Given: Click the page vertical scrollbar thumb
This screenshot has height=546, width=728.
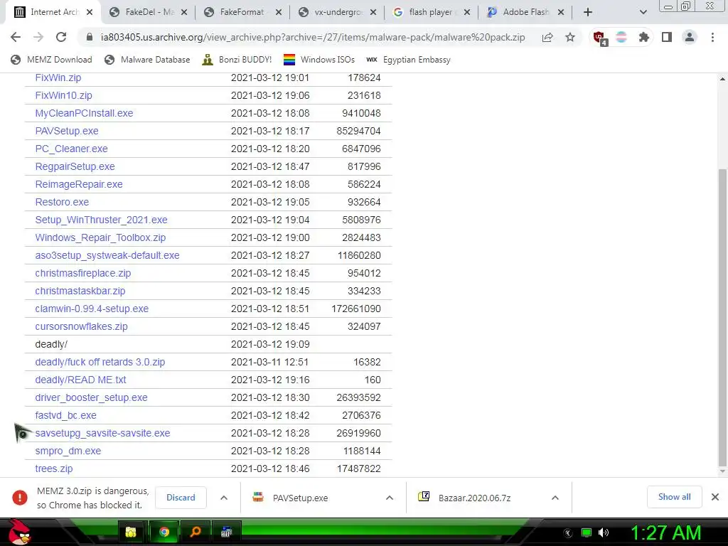Looking at the screenshot, I should click(x=722, y=317).
